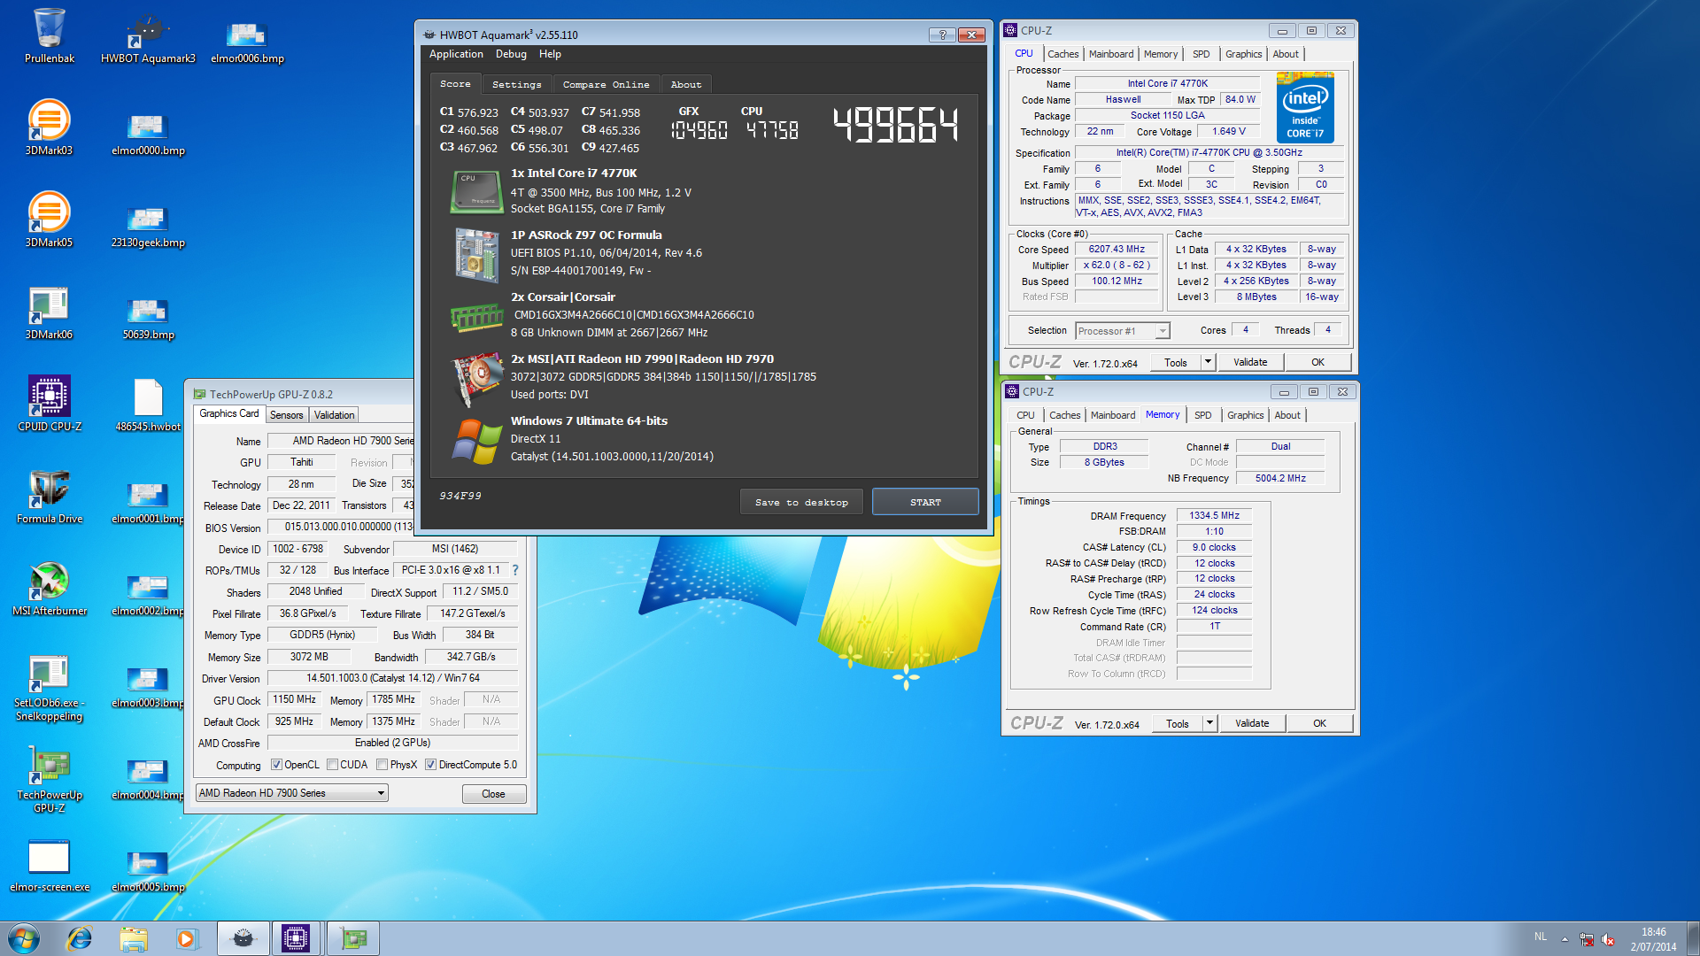This screenshot has height=956, width=1700.
Task: Open the Debug menu in Aquamark
Action: pos(511,54)
